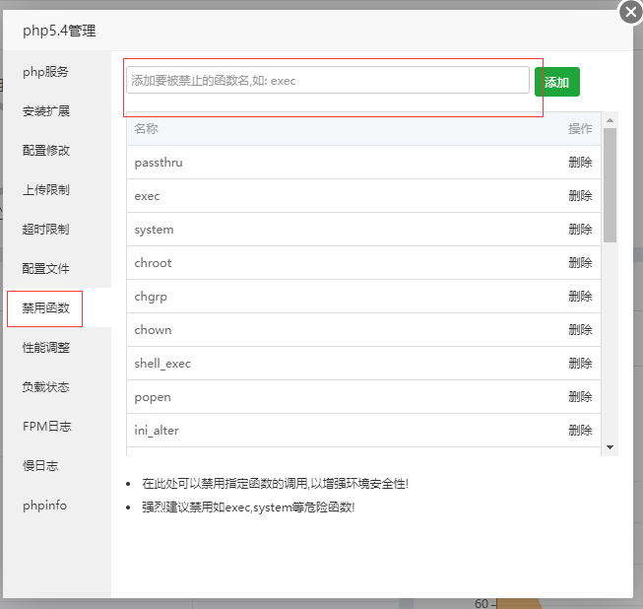This screenshot has width=643, height=609.
Task: Open 配置修改 section
Action: 46,151
